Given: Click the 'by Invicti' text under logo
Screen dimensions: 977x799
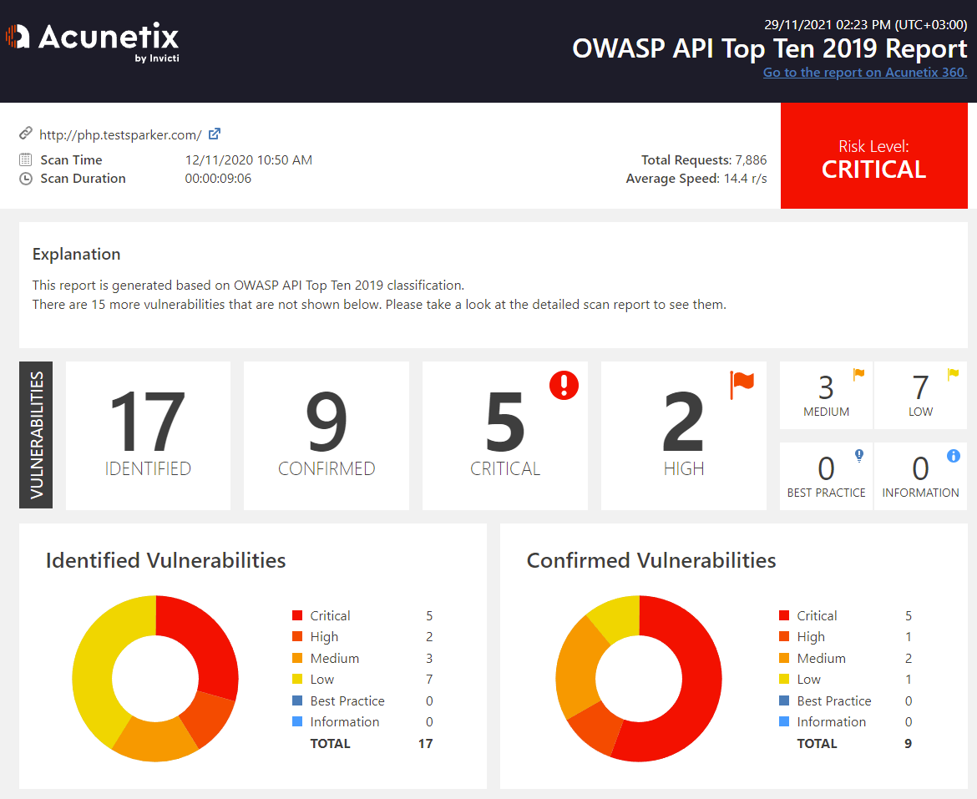Looking at the screenshot, I should point(157,58).
